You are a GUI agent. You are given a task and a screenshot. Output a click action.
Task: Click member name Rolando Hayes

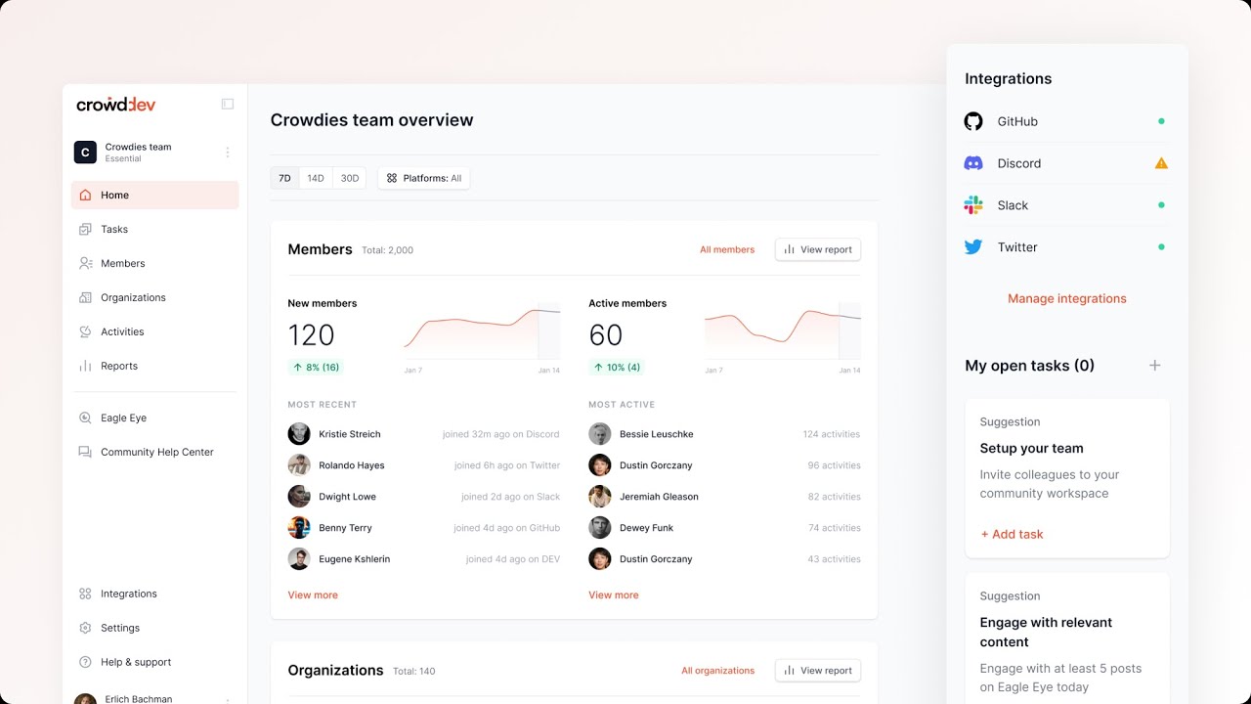352,465
